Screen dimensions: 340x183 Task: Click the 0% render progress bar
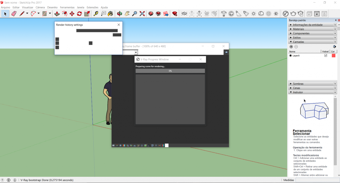[170, 71]
